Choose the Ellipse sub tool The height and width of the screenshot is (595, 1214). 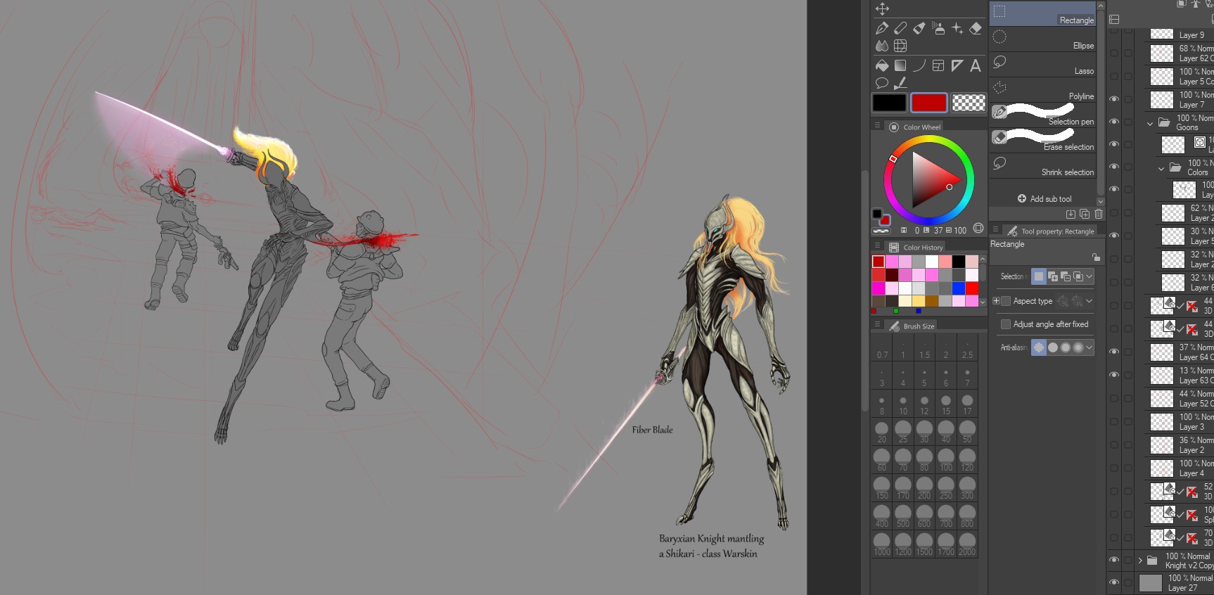1043,39
